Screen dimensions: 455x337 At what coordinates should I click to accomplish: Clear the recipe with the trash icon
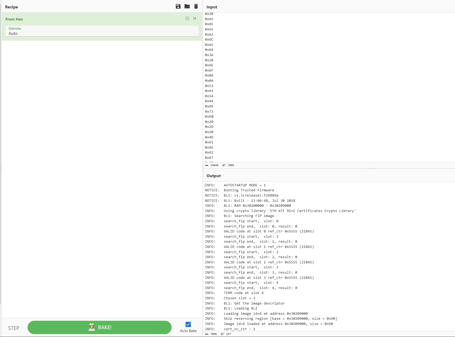click(196, 6)
